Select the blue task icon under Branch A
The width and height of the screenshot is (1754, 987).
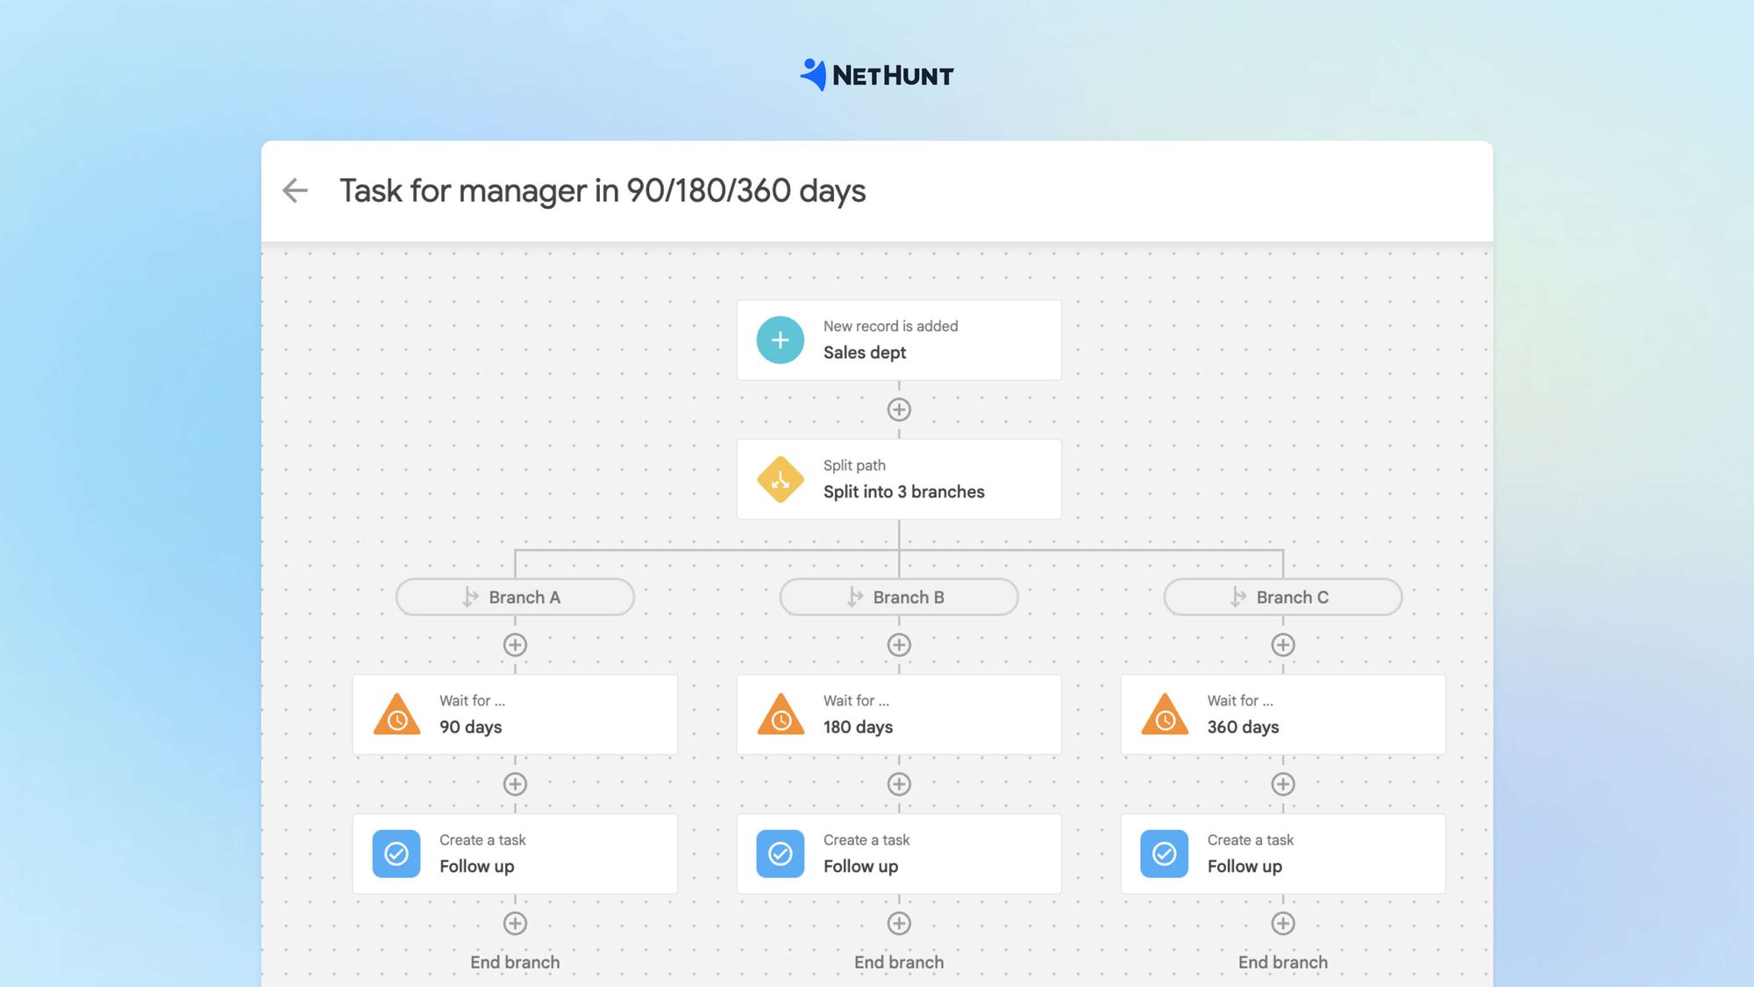[396, 853]
